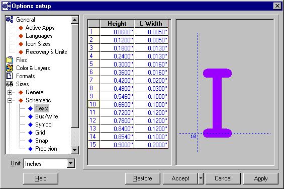284x189 pixels.
Task: Click the Color & Layers palette icon
Action: [10, 68]
